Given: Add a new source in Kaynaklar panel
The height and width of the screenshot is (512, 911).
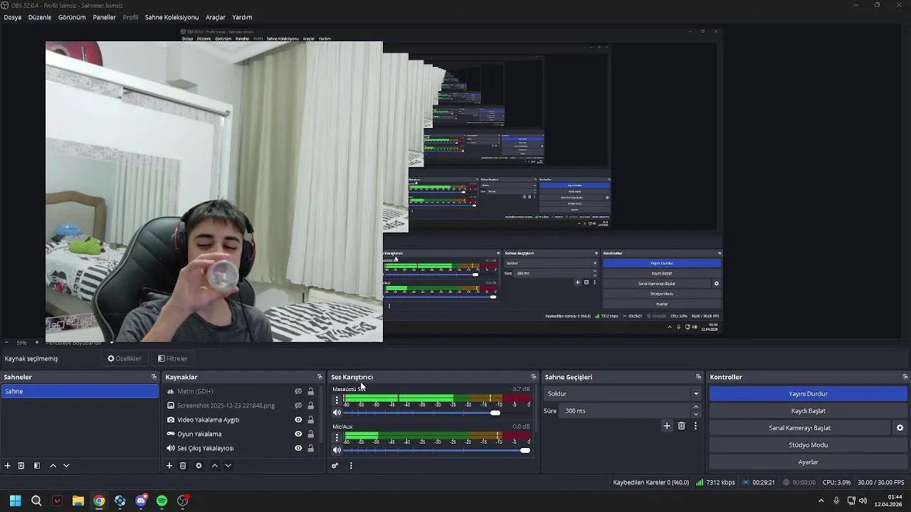Looking at the screenshot, I should click(169, 466).
